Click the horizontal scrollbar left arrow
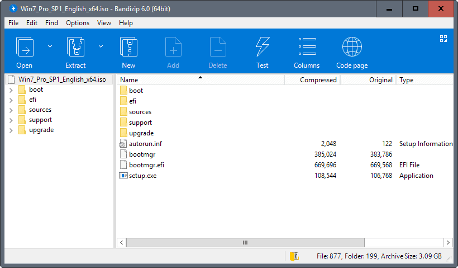Screen dimensions: 458x268 click(x=121, y=243)
